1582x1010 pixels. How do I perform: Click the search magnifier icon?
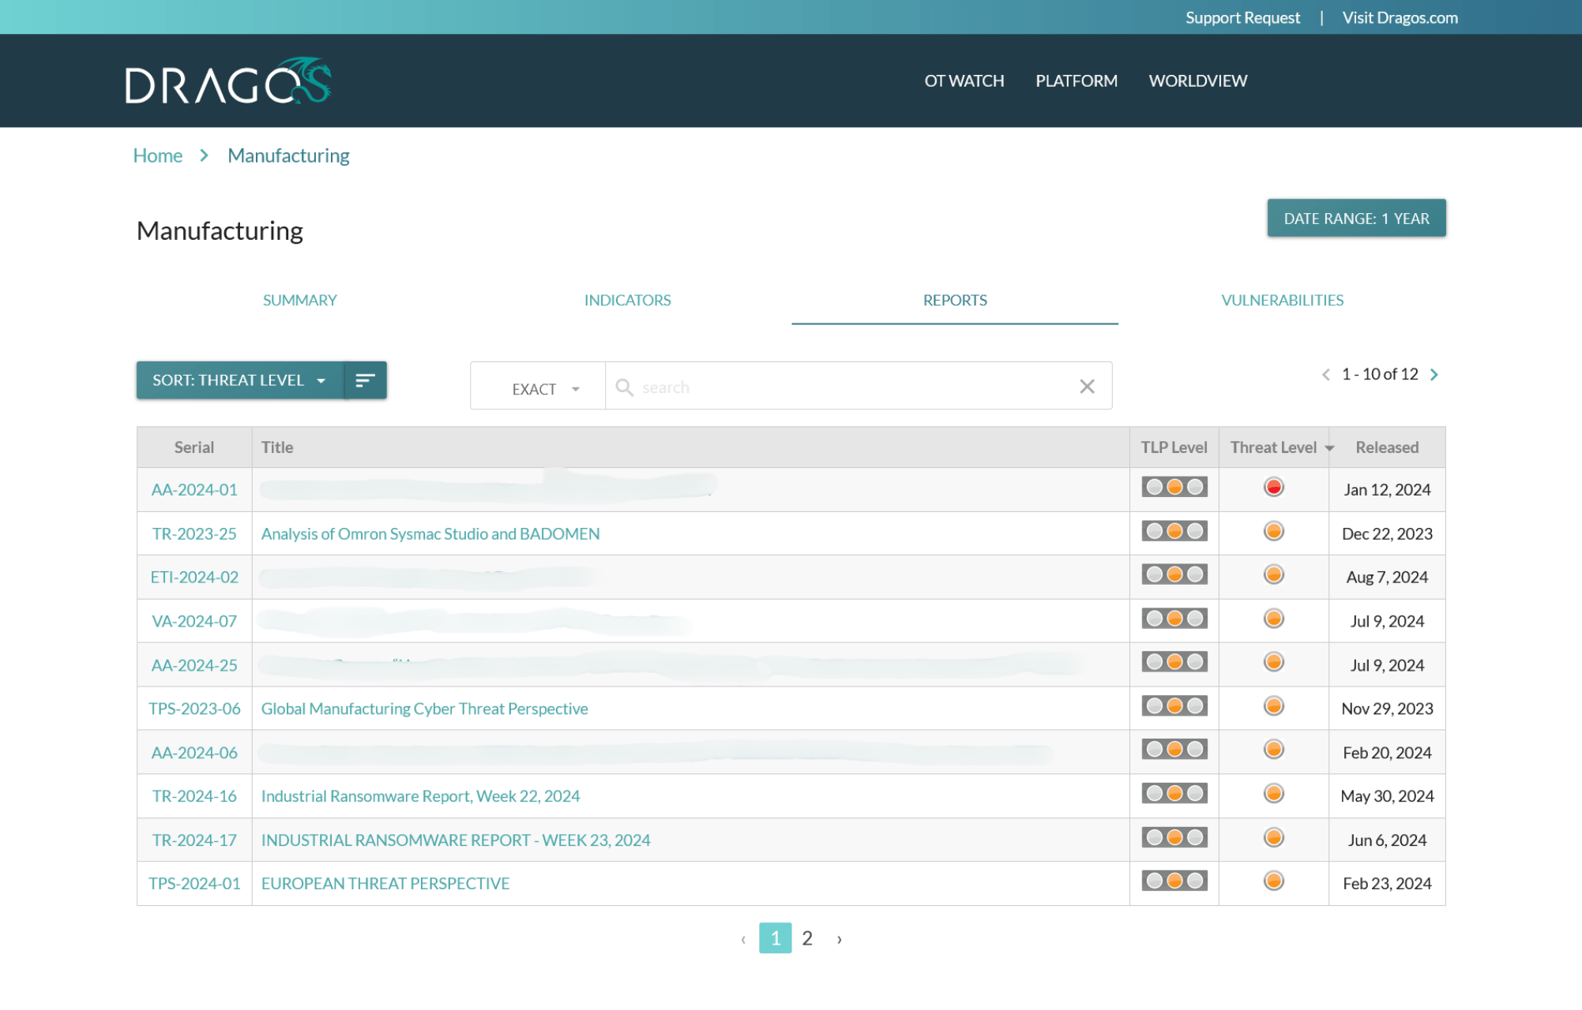[624, 387]
